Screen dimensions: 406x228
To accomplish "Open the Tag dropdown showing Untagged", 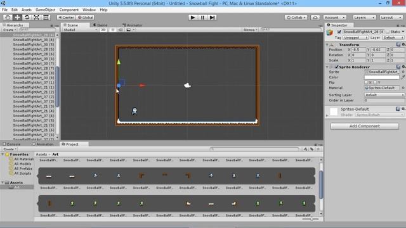I will (355, 37).
